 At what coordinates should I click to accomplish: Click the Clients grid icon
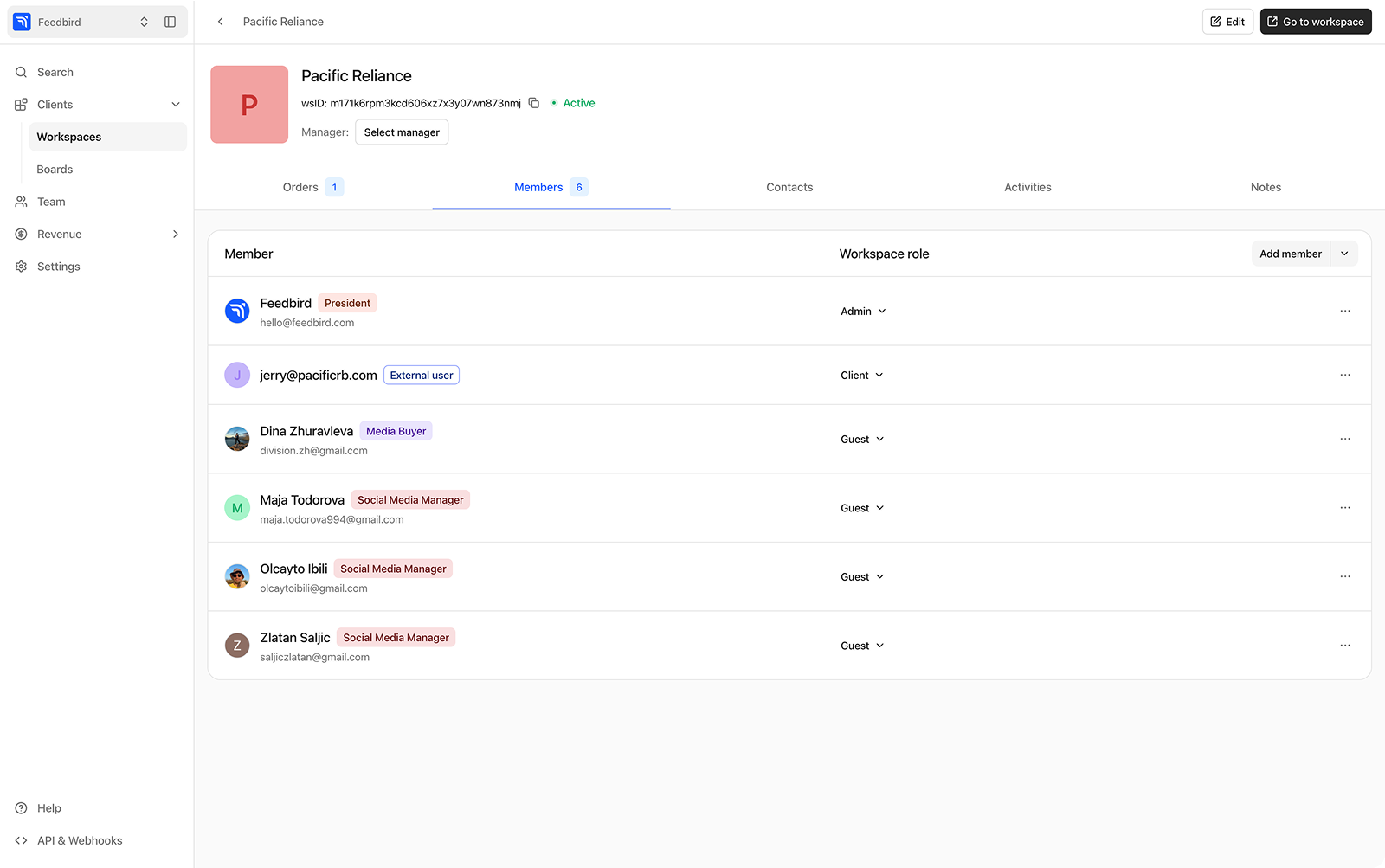[22, 105]
